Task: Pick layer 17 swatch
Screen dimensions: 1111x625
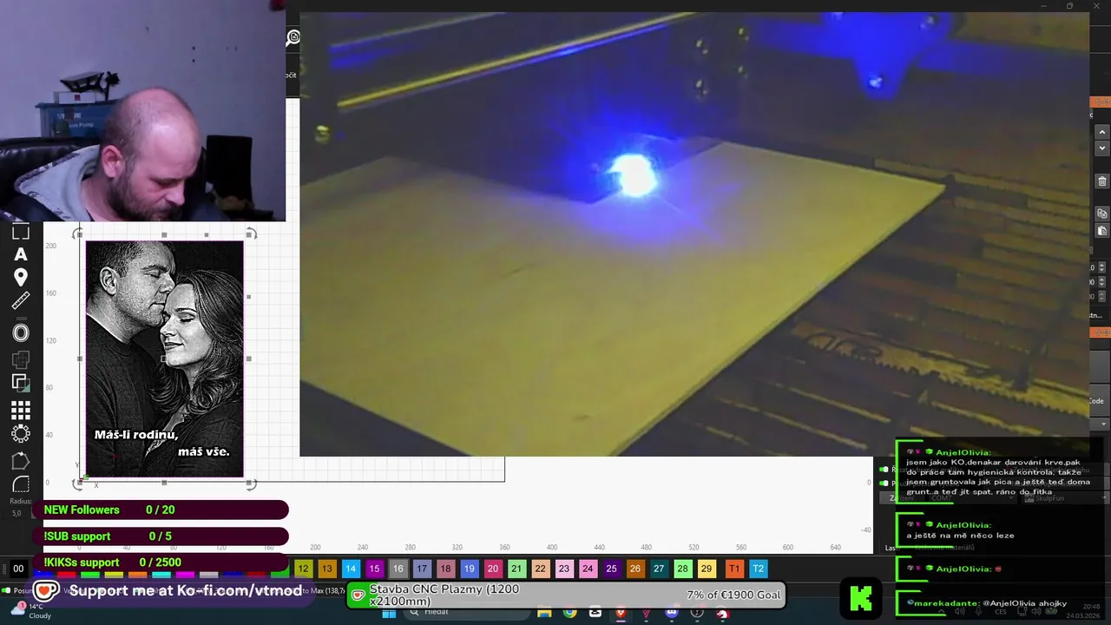Action: coord(422,569)
